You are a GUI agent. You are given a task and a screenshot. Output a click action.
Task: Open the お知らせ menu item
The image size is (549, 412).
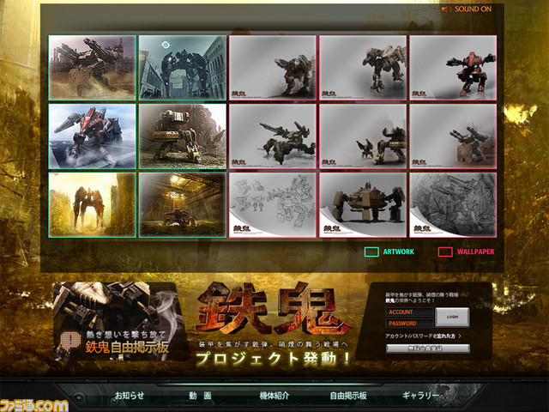(x=130, y=396)
